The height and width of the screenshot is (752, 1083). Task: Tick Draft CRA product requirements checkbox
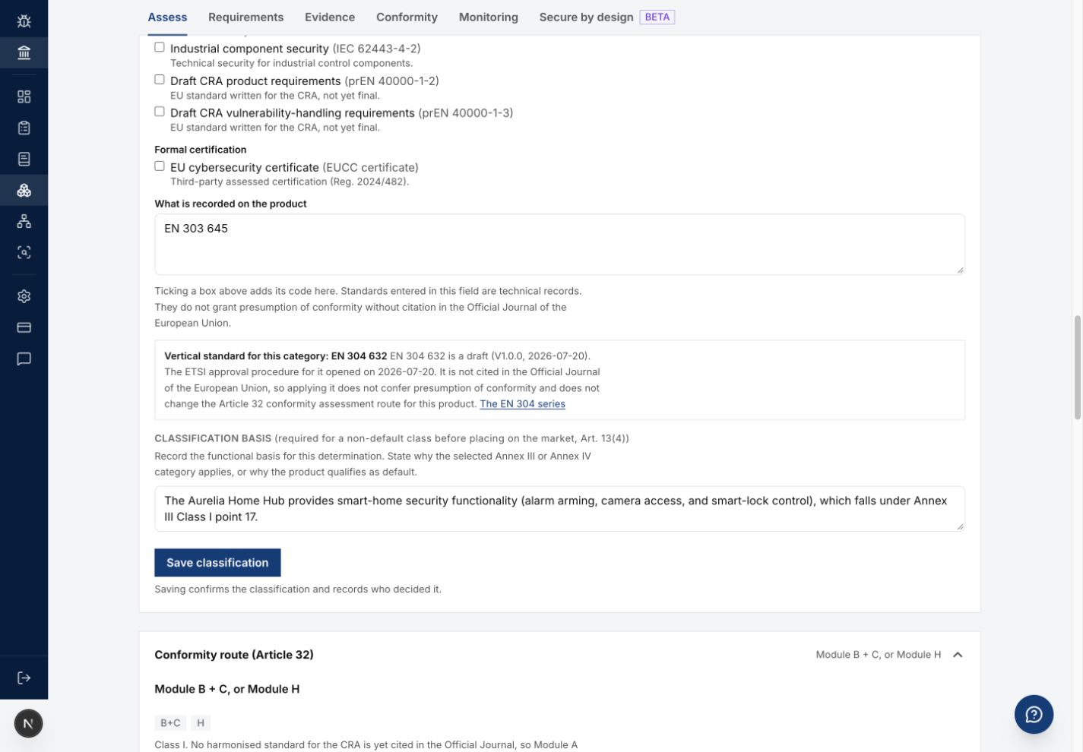coord(160,80)
